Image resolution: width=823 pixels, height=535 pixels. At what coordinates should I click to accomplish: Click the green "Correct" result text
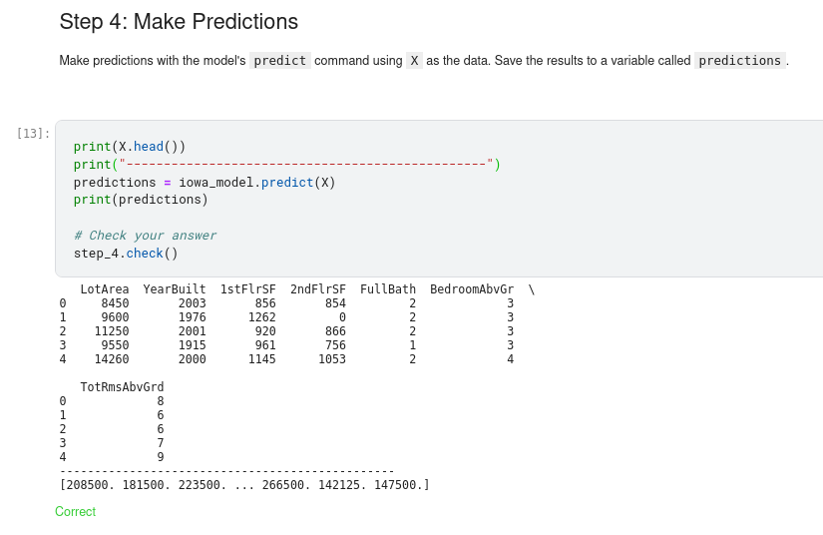[x=76, y=512]
